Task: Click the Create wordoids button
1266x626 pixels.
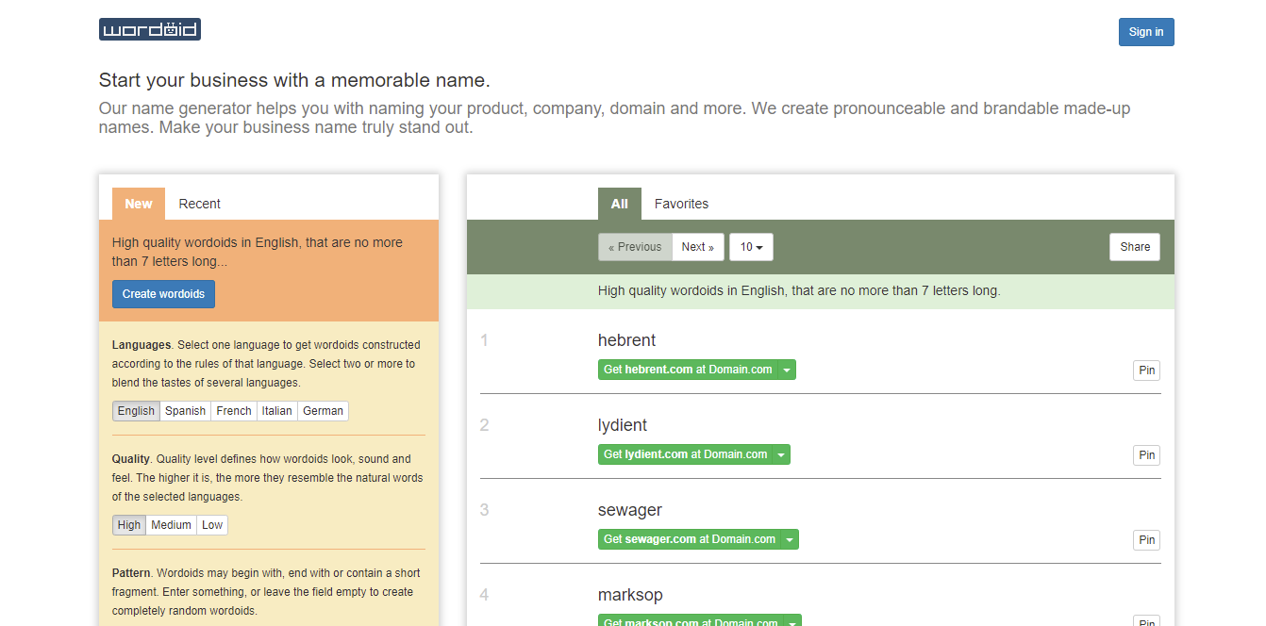Action: point(162,293)
